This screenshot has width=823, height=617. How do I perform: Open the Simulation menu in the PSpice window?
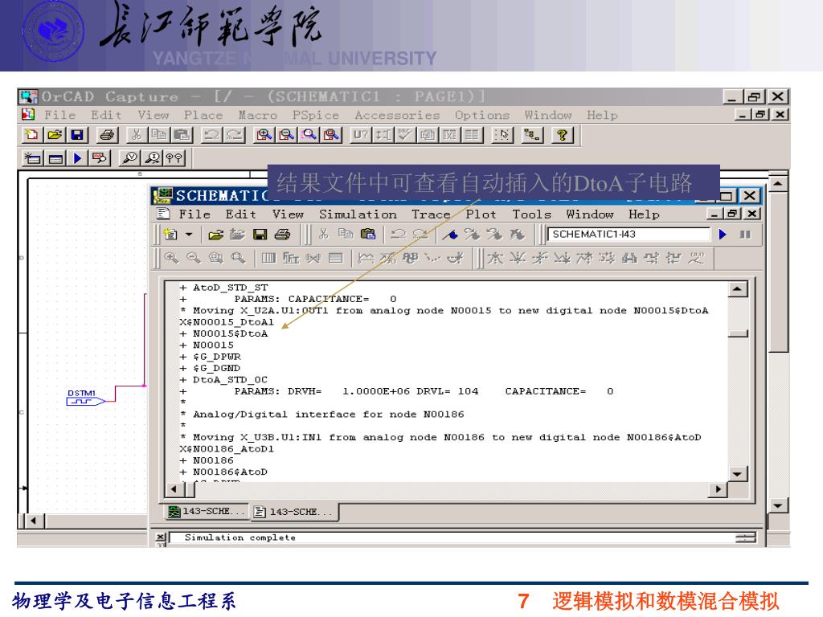pos(358,214)
